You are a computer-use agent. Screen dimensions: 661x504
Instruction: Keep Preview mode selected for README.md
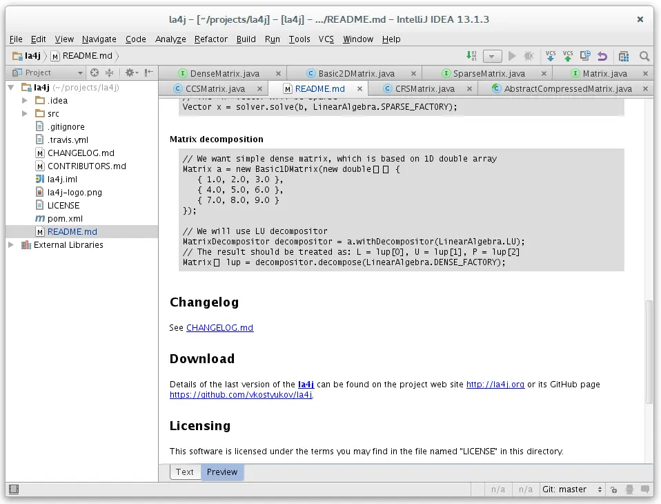coord(221,472)
